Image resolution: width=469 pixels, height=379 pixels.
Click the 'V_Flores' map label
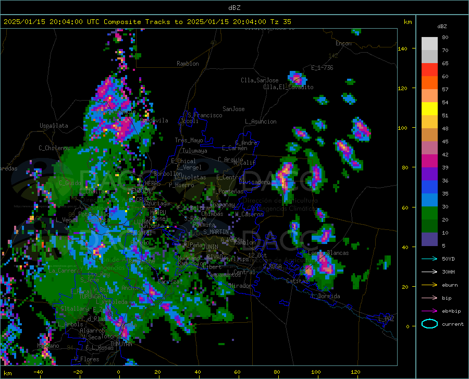click(87, 359)
